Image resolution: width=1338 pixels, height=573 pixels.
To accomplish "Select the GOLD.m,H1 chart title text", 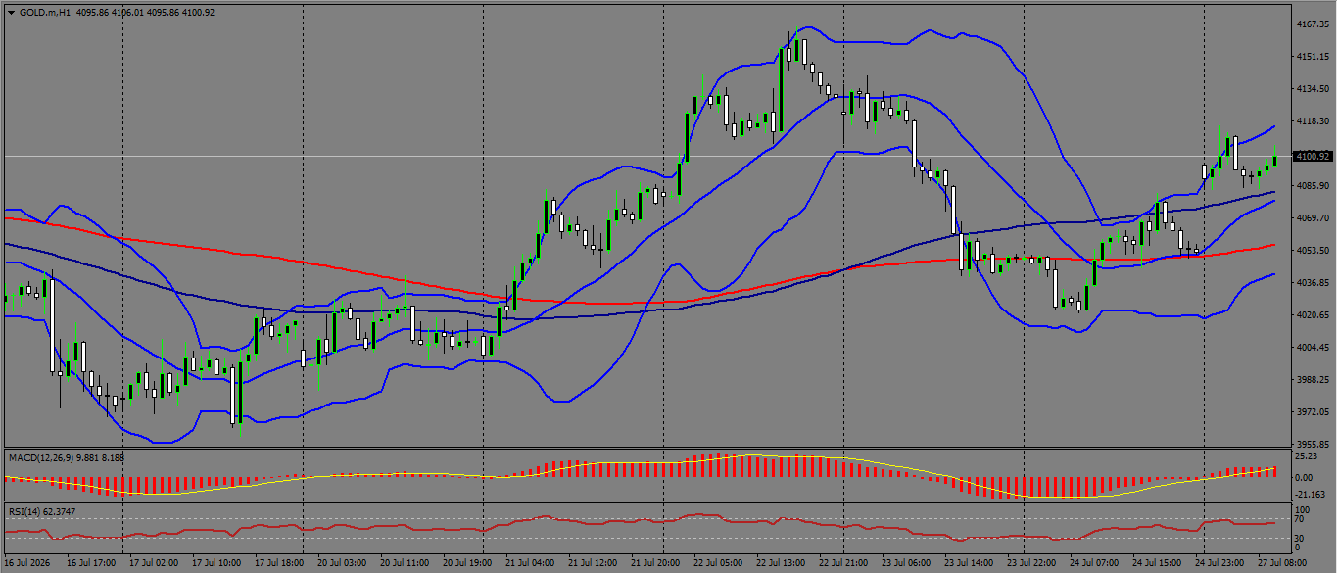I will pyautogui.click(x=43, y=13).
